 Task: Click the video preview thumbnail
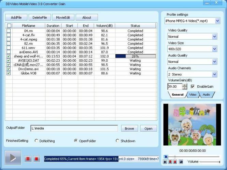tap(192, 124)
